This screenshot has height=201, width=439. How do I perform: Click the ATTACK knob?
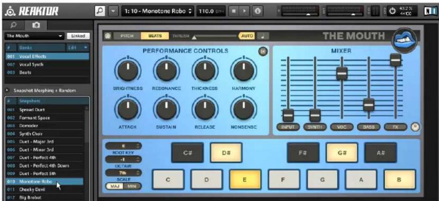128,109
